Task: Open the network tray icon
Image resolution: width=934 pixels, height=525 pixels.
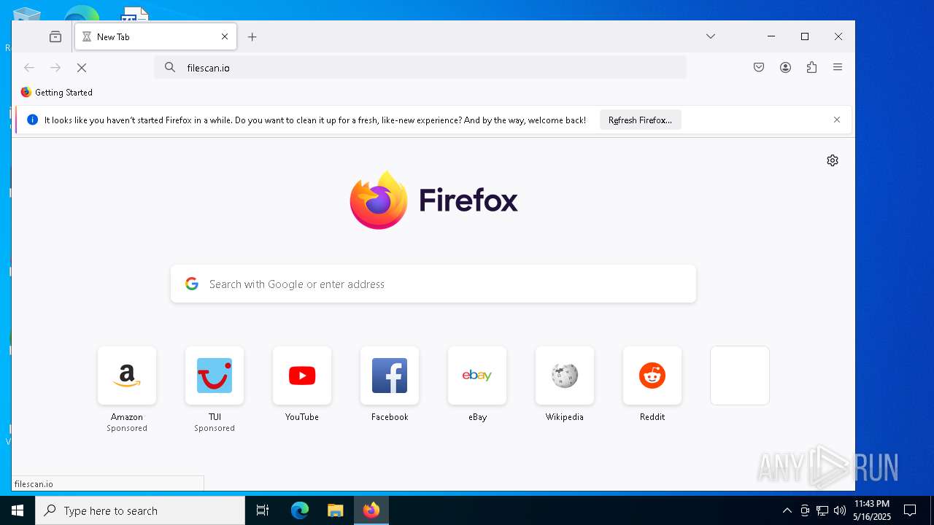Action: tap(822, 510)
